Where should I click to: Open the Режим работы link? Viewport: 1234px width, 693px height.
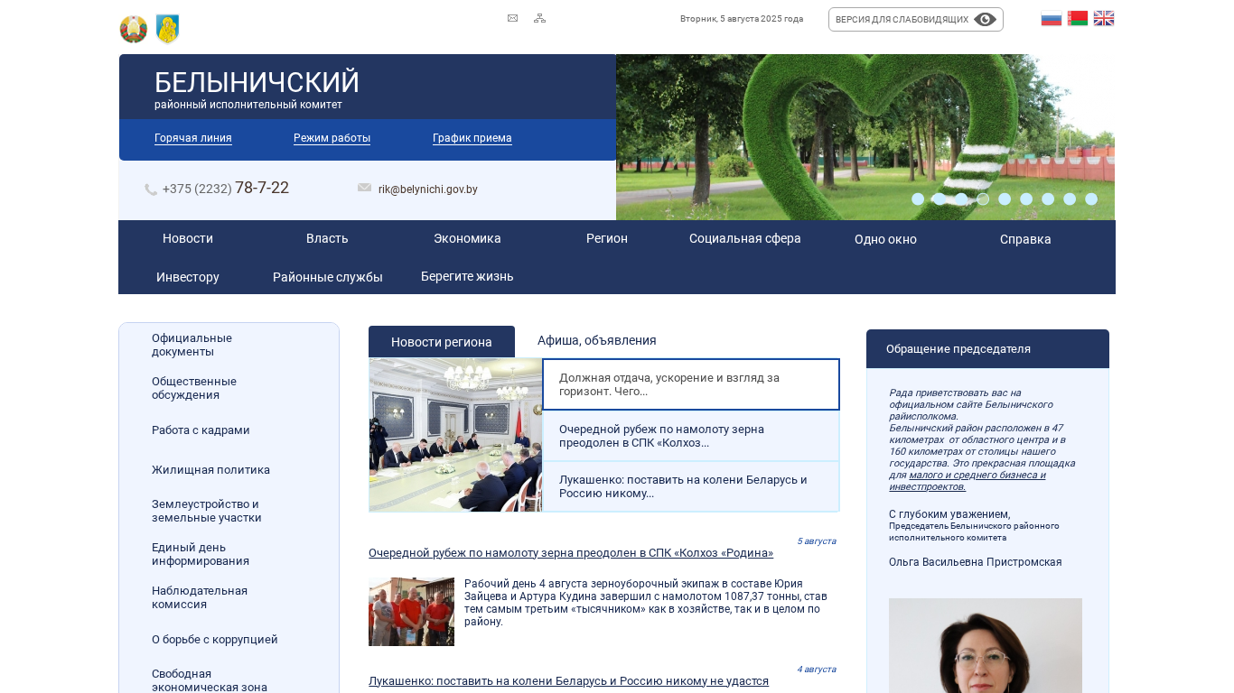coord(332,138)
